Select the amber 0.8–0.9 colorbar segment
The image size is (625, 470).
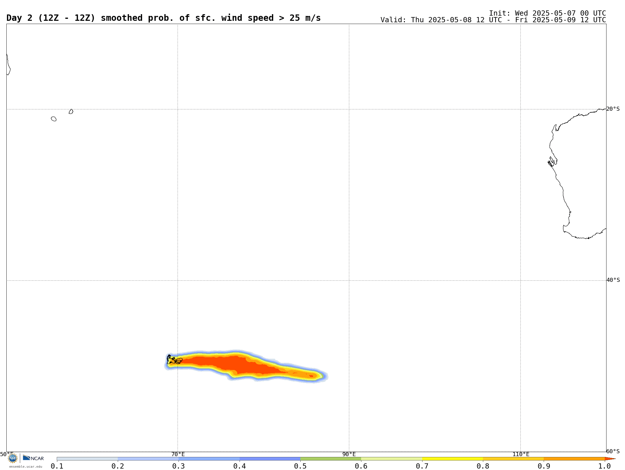513,459
